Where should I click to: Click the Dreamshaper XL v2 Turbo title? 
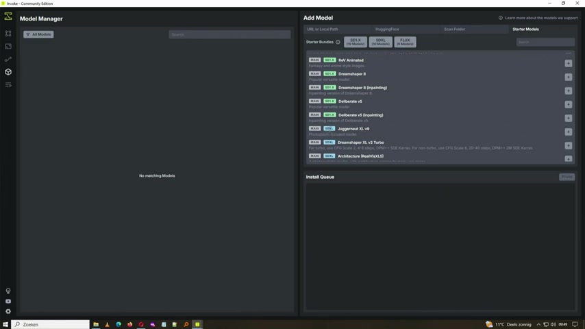[x=360, y=143]
